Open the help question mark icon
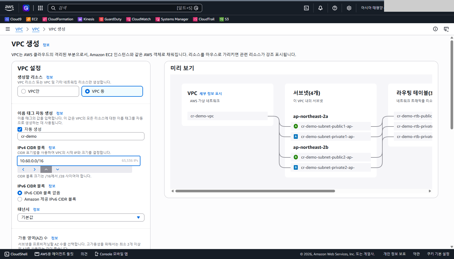Screen dimensions: 454x259 [x=335, y=8]
